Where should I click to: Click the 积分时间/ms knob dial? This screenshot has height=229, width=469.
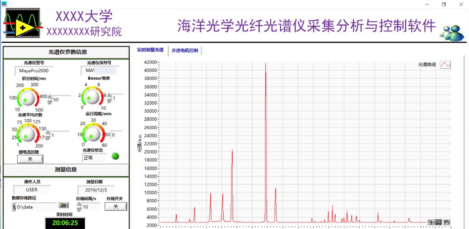click(28, 98)
